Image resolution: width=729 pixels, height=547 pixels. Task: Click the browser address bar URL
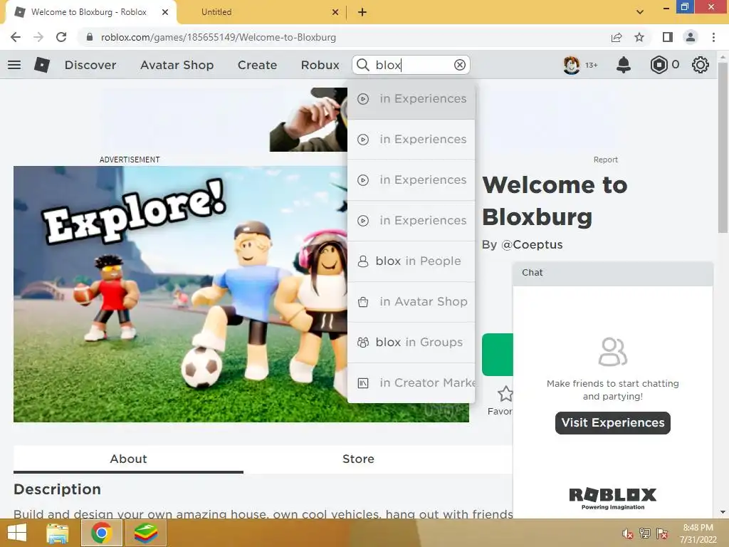point(219,37)
